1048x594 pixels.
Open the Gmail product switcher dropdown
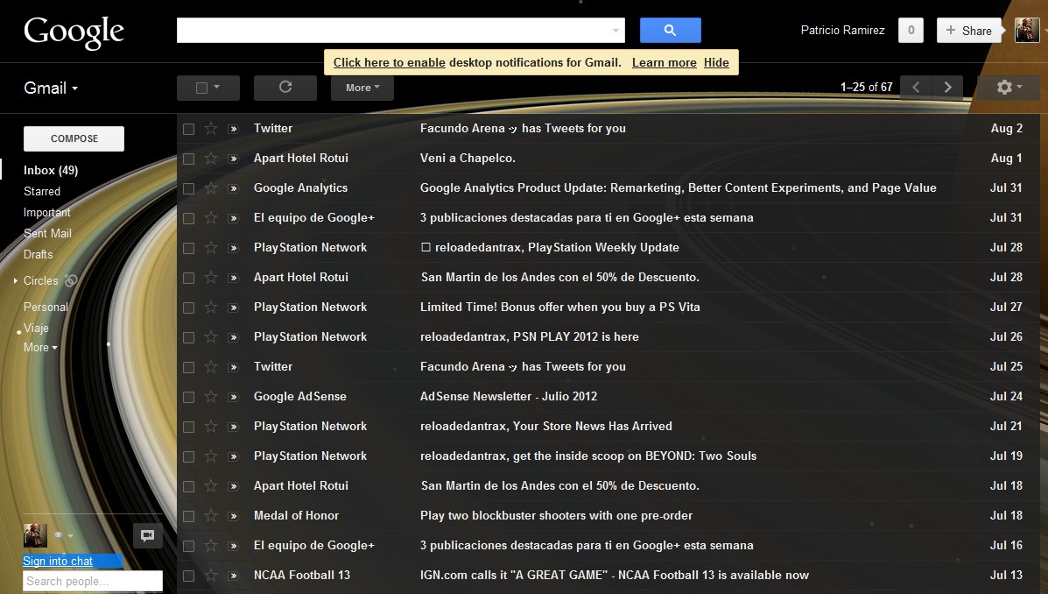[x=51, y=88]
